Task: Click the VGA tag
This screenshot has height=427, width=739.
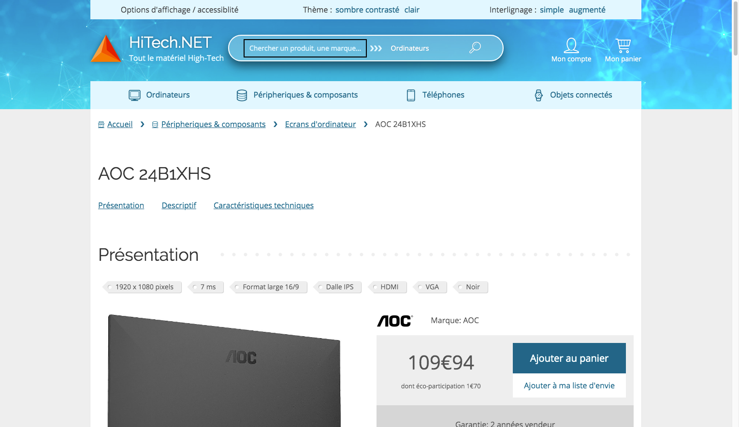Action: coord(431,287)
